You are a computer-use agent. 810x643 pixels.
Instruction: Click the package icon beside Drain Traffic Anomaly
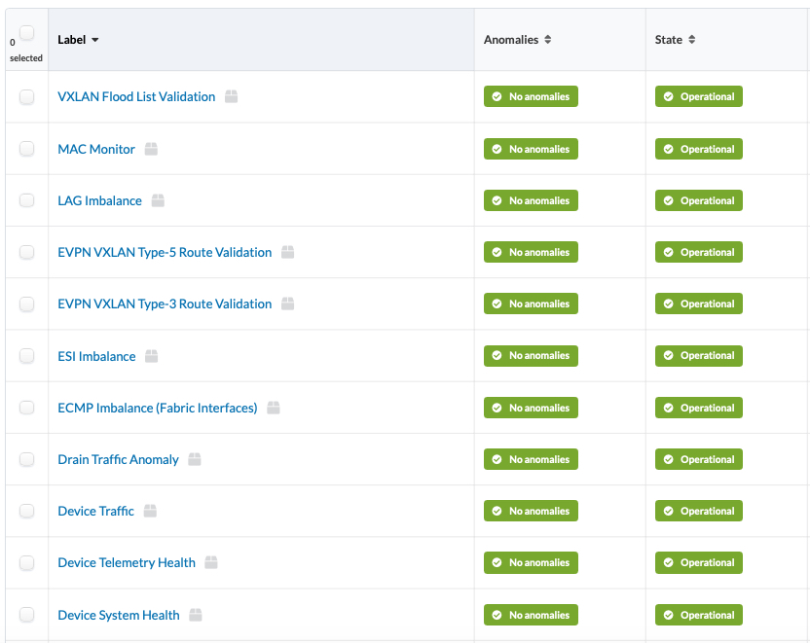click(195, 459)
